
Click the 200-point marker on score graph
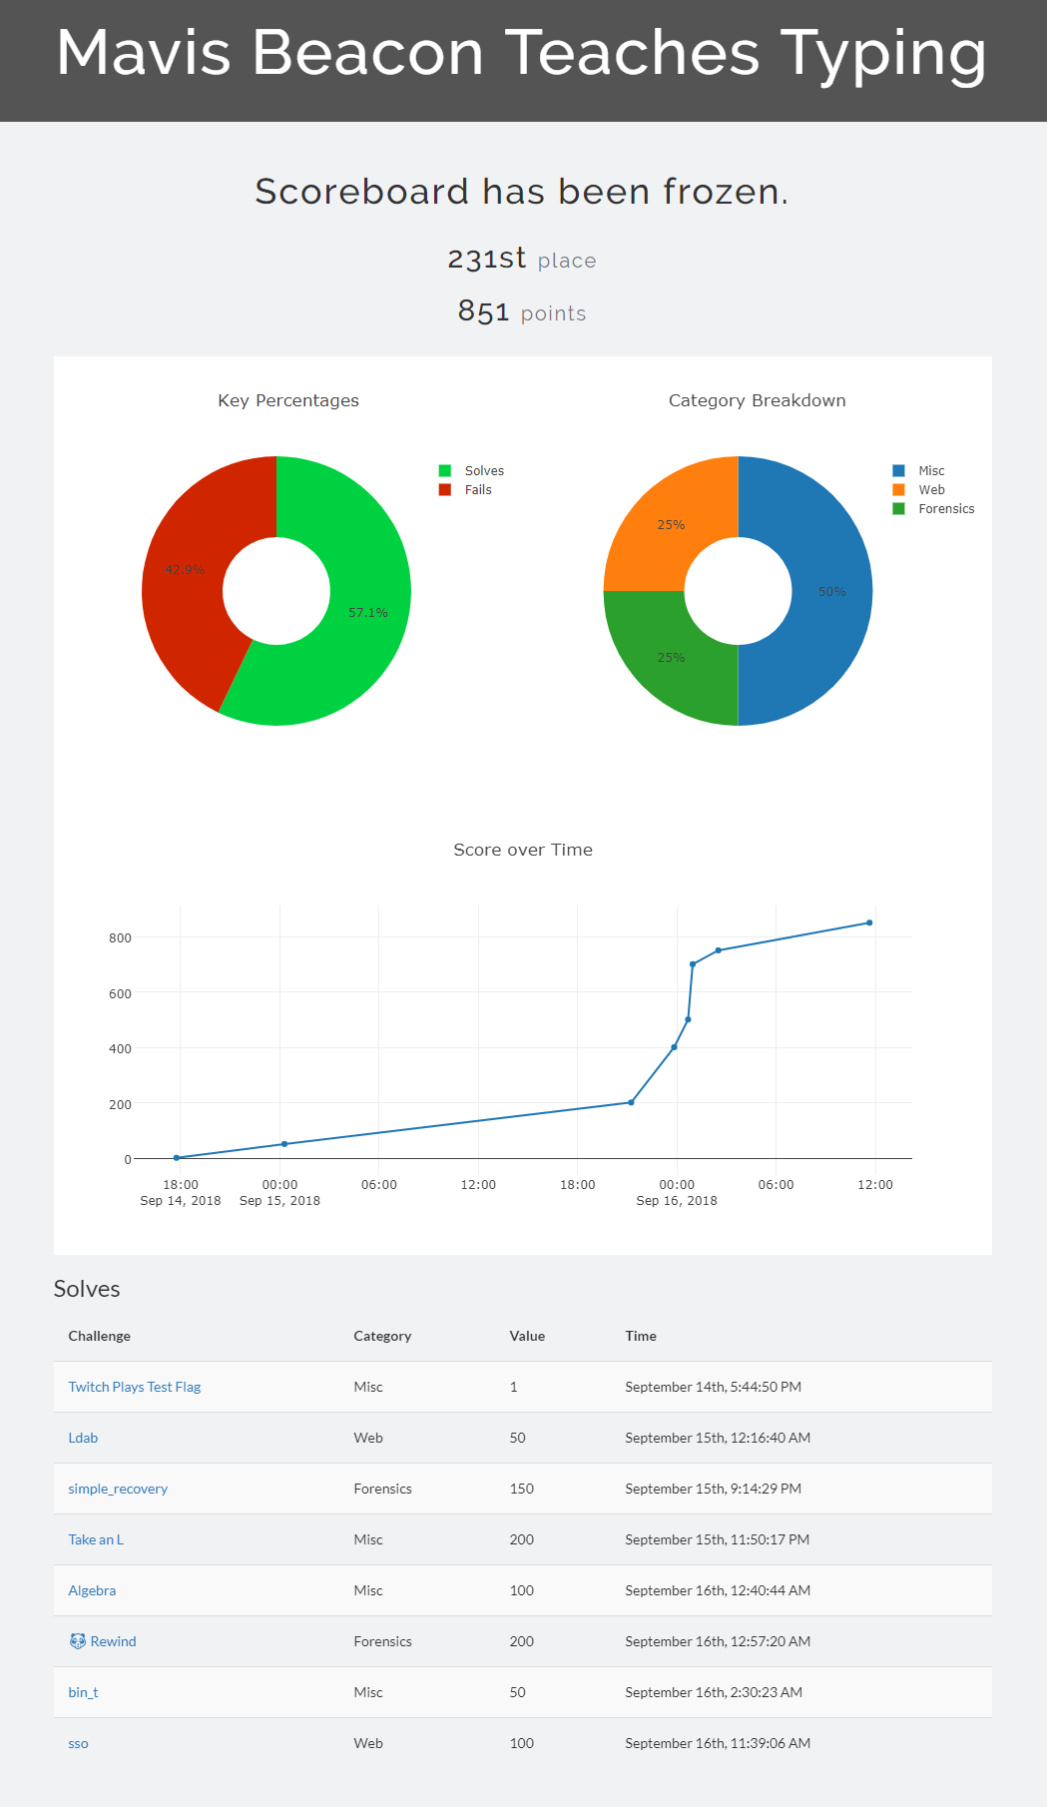point(631,1102)
